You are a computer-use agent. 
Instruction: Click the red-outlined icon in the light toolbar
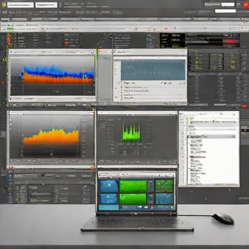coord(136,29)
